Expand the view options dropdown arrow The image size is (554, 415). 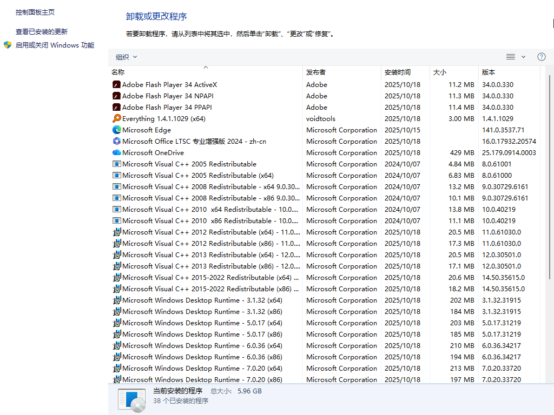tap(523, 57)
